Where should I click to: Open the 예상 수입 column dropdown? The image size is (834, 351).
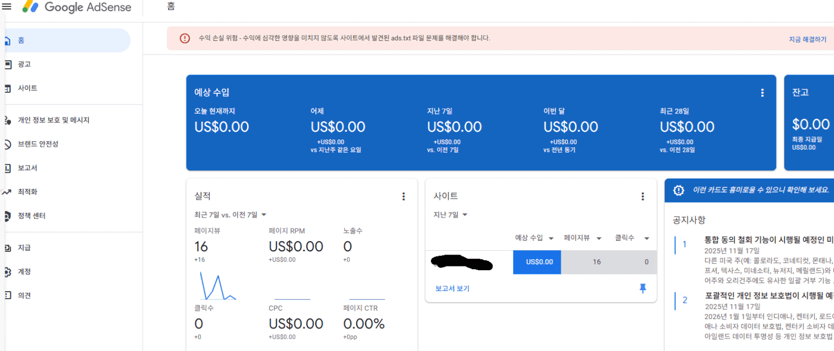(551, 238)
